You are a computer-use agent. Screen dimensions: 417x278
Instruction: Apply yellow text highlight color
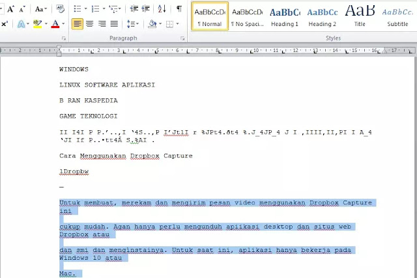(x=38, y=24)
